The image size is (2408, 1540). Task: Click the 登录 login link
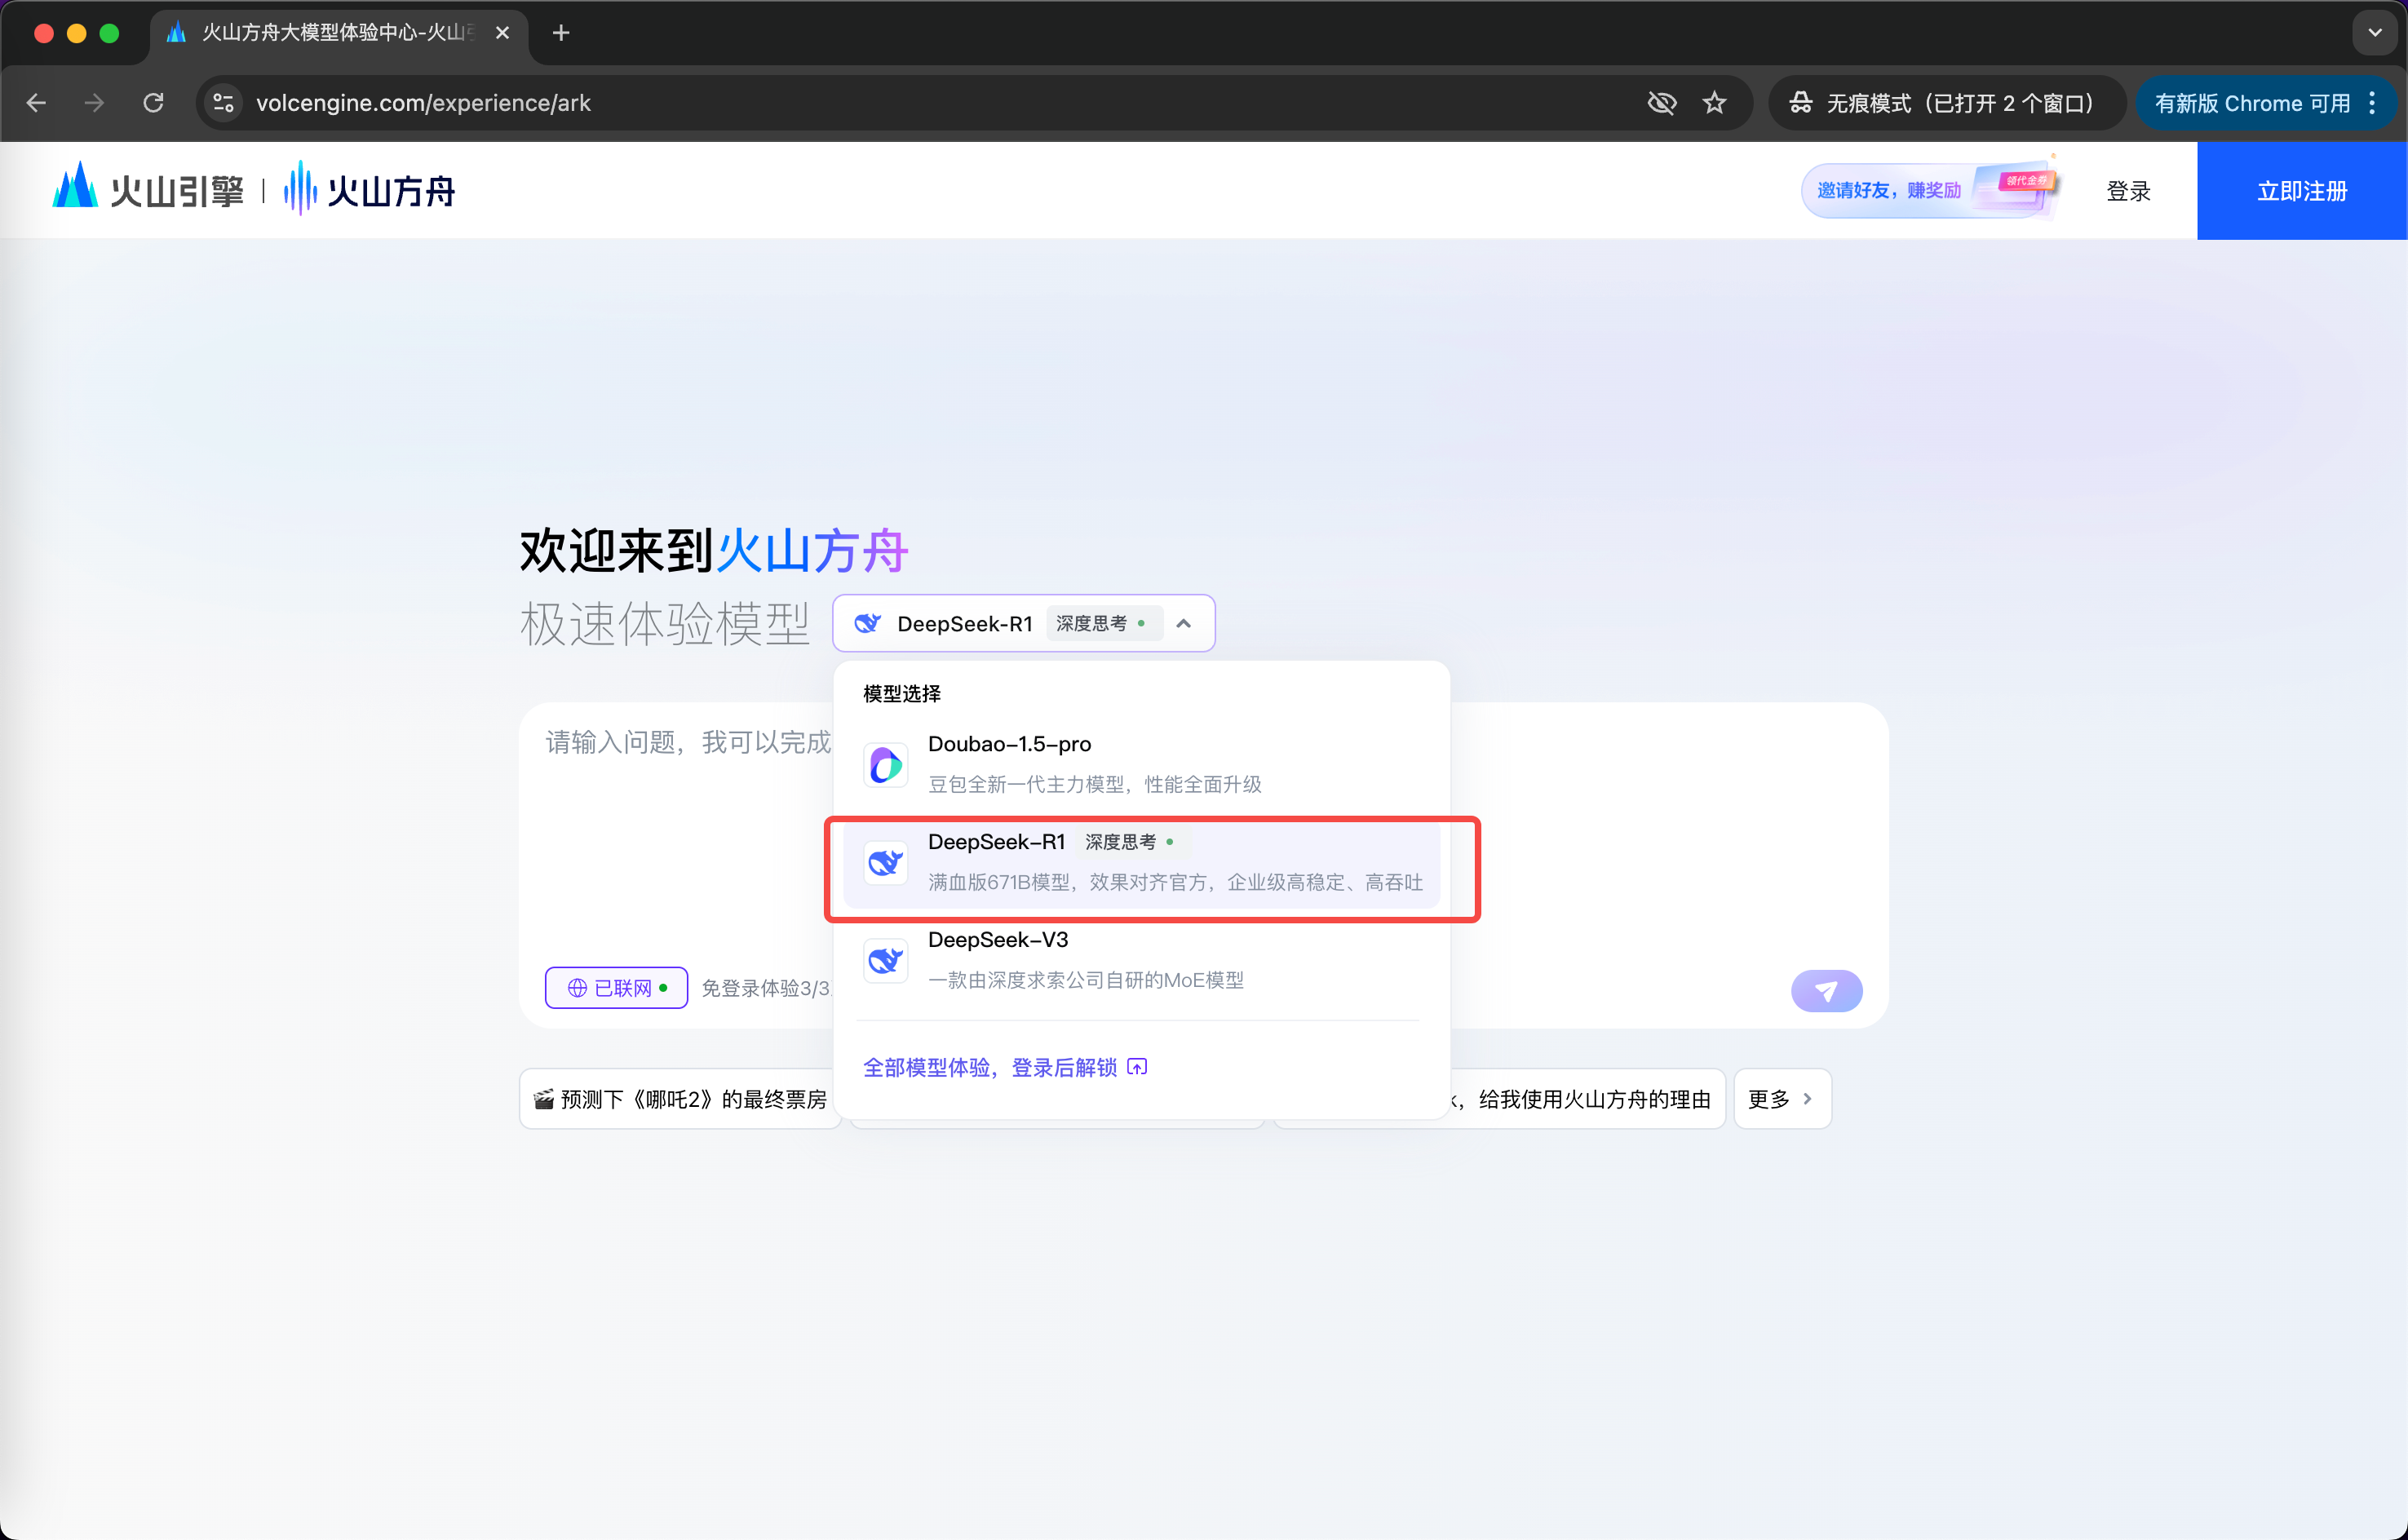pos(2127,190)
